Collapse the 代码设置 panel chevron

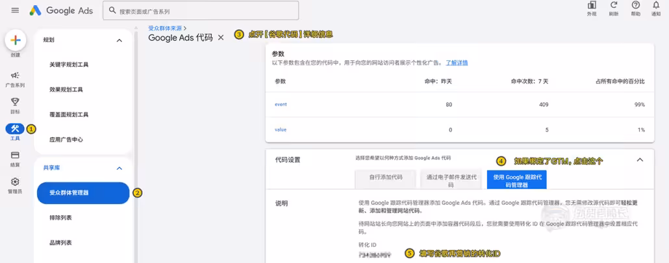640,160
